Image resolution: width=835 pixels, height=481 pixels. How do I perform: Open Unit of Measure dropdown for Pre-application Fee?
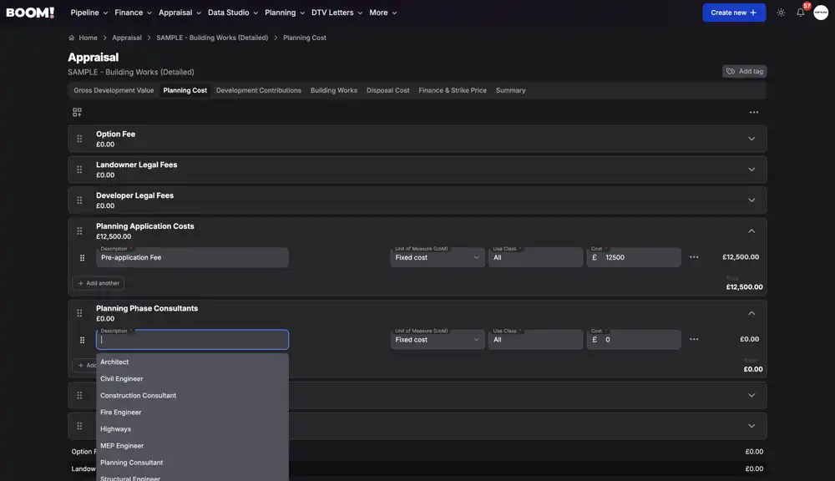[438, 257]
